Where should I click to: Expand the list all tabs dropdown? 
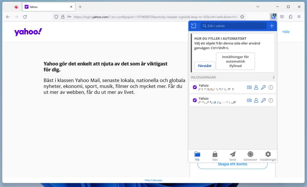pos(258,7)
